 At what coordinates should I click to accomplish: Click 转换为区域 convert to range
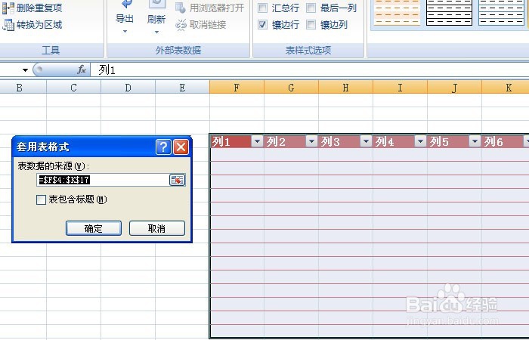click(x=32, y=25)
